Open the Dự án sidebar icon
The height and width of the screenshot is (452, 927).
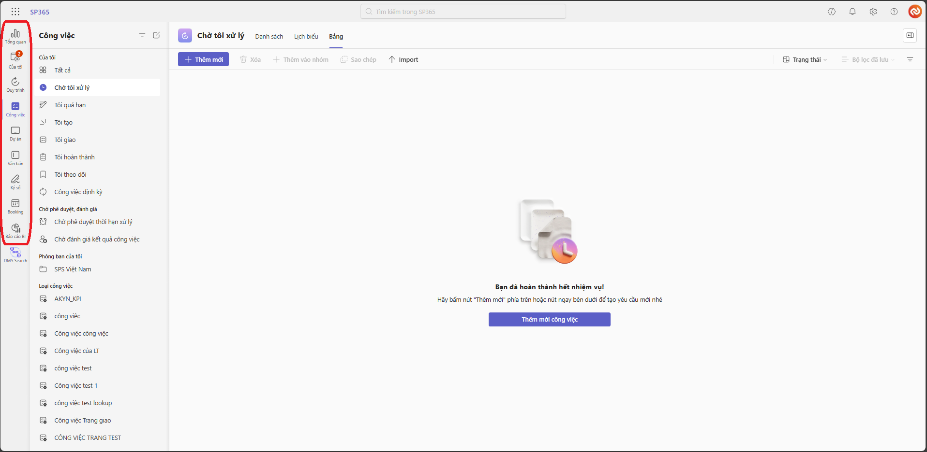15,133
